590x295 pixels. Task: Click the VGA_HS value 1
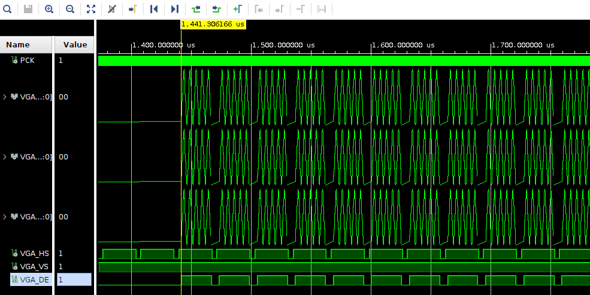tap(60, 254)
